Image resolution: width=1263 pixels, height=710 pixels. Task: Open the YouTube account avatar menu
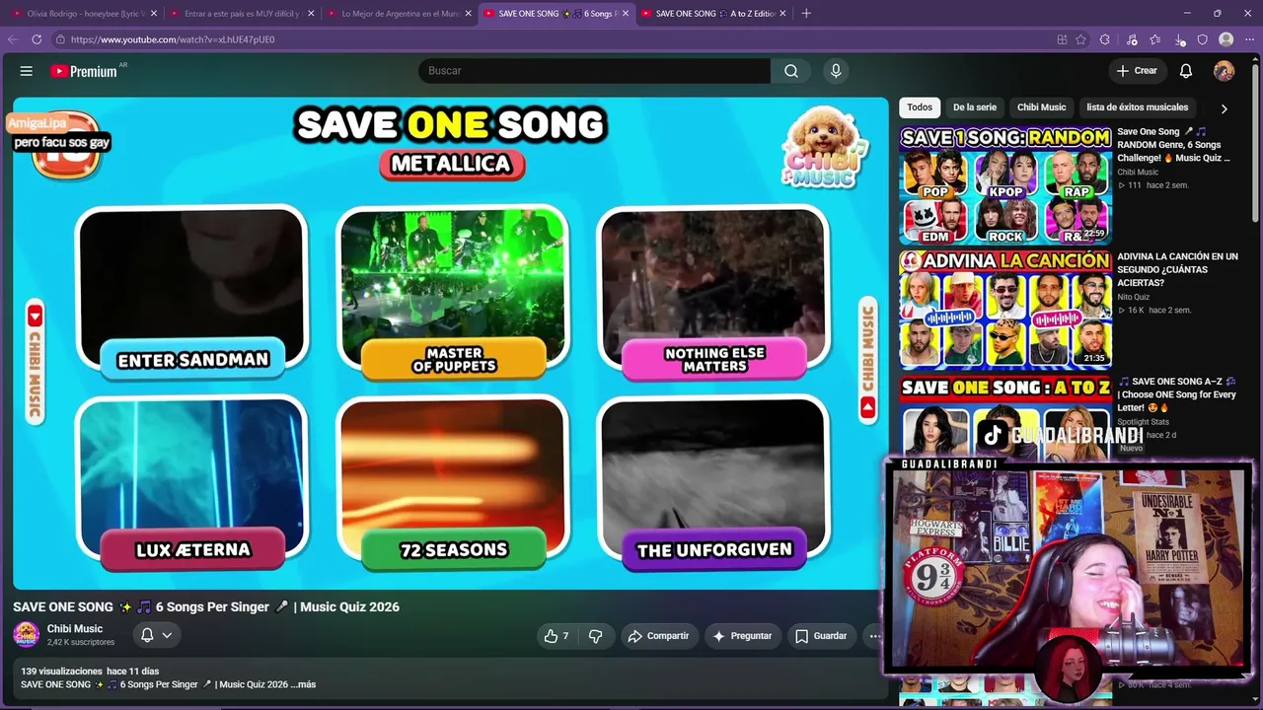1224,71
